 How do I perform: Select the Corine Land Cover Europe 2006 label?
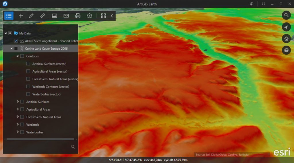(x=46, y=48)
